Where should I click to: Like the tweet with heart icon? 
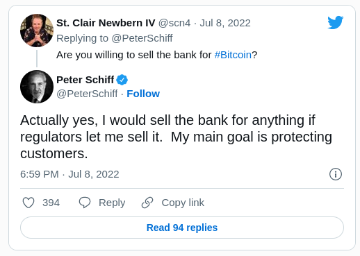(28, 203)
